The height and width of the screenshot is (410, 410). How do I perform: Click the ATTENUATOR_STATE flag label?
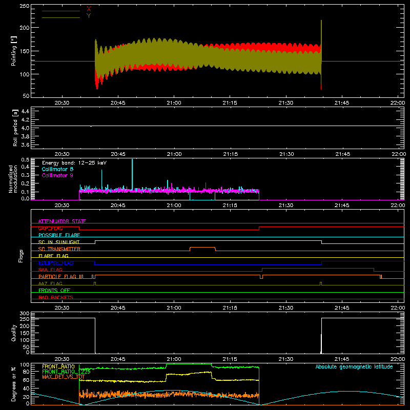coord(62,221)
